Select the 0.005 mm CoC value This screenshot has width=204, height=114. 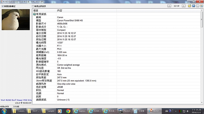tap(62, 52)
